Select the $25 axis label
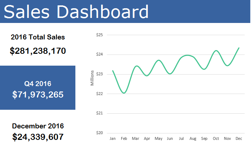 tap(100, 35)
